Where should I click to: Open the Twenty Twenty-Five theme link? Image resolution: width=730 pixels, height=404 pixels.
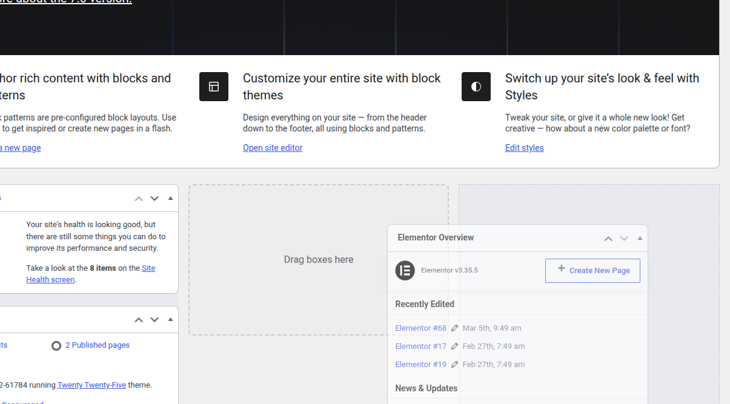[x=91, y=385]
